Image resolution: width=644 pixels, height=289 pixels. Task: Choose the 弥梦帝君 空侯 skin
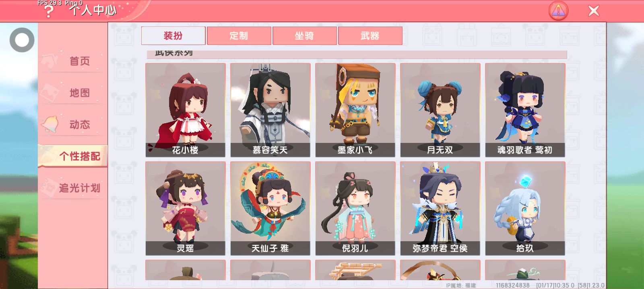point(440,208)
